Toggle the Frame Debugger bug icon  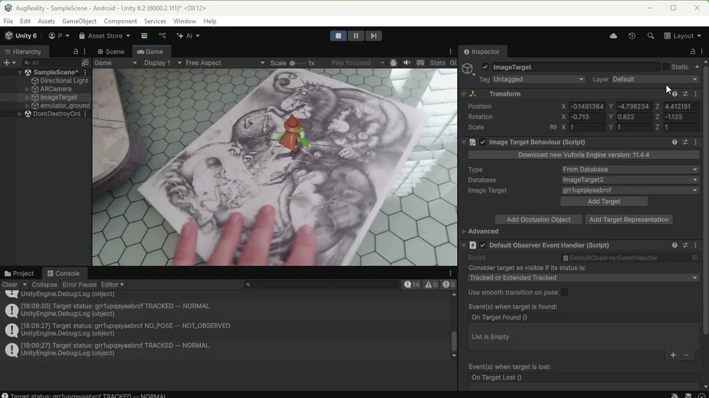[394, 63]
